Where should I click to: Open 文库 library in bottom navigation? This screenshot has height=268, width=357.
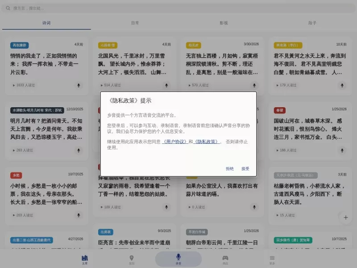pyautogui.click(x=85, y=260)
